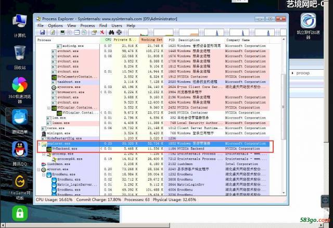Click the process list vertical scrollbar thumb
Screen dimensions: 333x228
coord(283,107)
